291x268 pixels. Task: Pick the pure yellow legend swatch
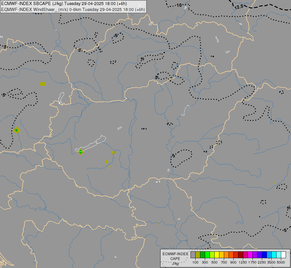coord(217,255)
